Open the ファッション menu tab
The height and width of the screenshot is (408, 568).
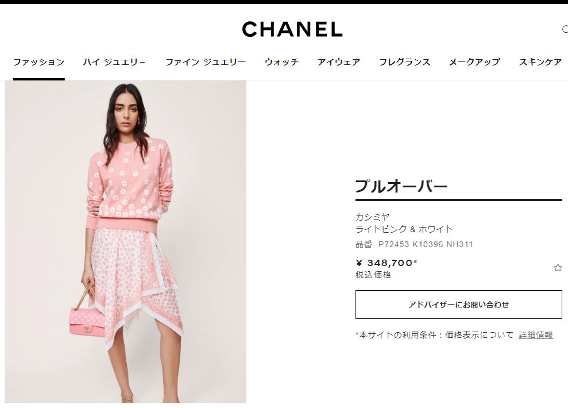tap(38, 62)
